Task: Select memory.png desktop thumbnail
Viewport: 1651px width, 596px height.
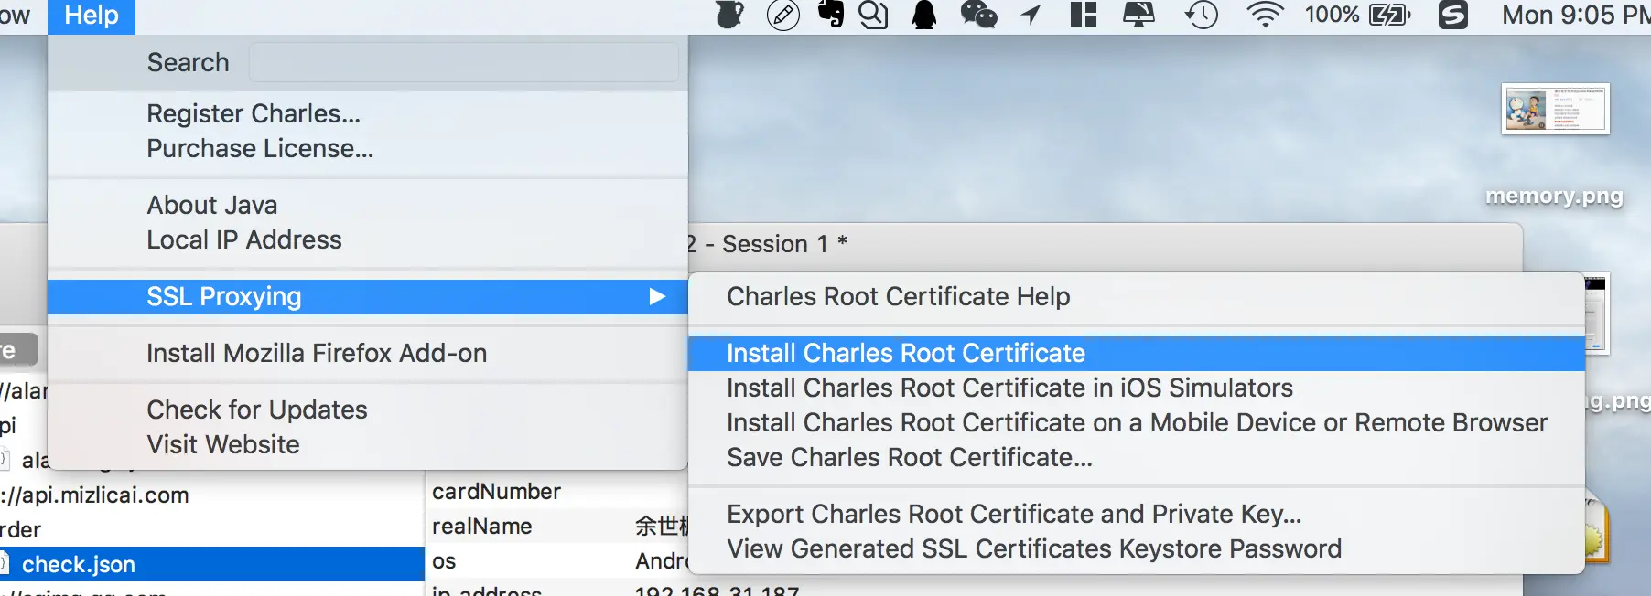Action: tap(1555, 109)
